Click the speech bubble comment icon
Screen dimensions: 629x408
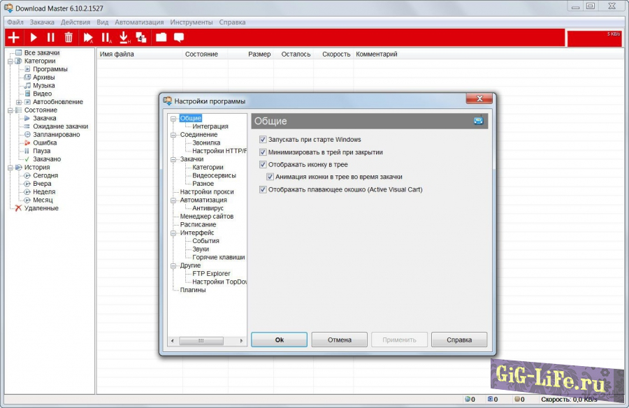click(x=179, y=38)
